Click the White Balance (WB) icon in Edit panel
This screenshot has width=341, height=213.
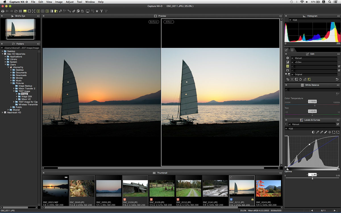click(x=287, y=66)
